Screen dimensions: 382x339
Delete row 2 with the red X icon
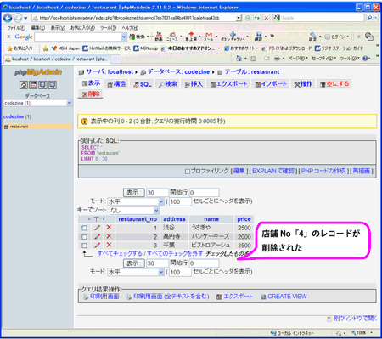pyautogui.click(x=109, y=236)
